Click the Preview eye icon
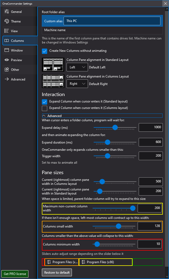The image size is (169, 279). (7, 60)
